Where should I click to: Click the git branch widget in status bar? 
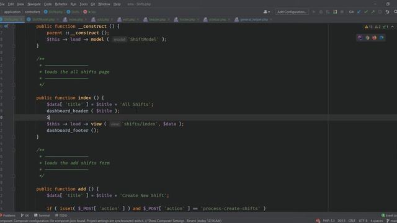coord(391,221)
